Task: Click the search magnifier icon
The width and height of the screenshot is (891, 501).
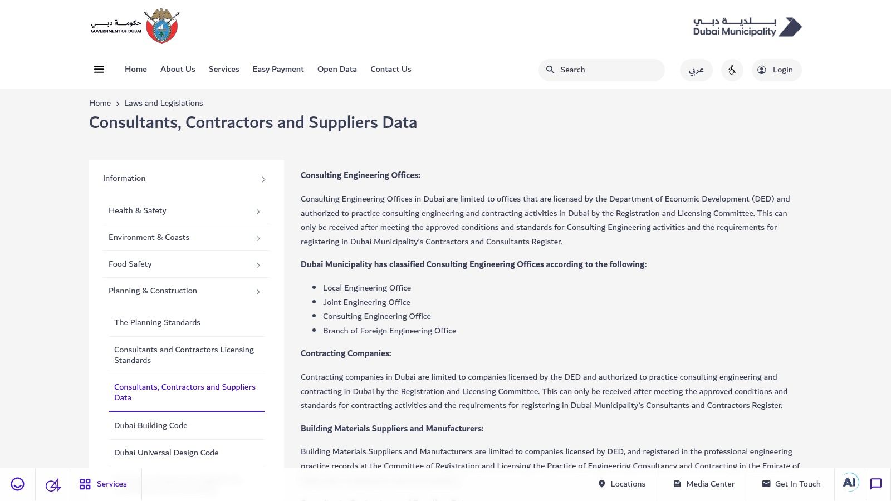Action: tap(550, 70)
